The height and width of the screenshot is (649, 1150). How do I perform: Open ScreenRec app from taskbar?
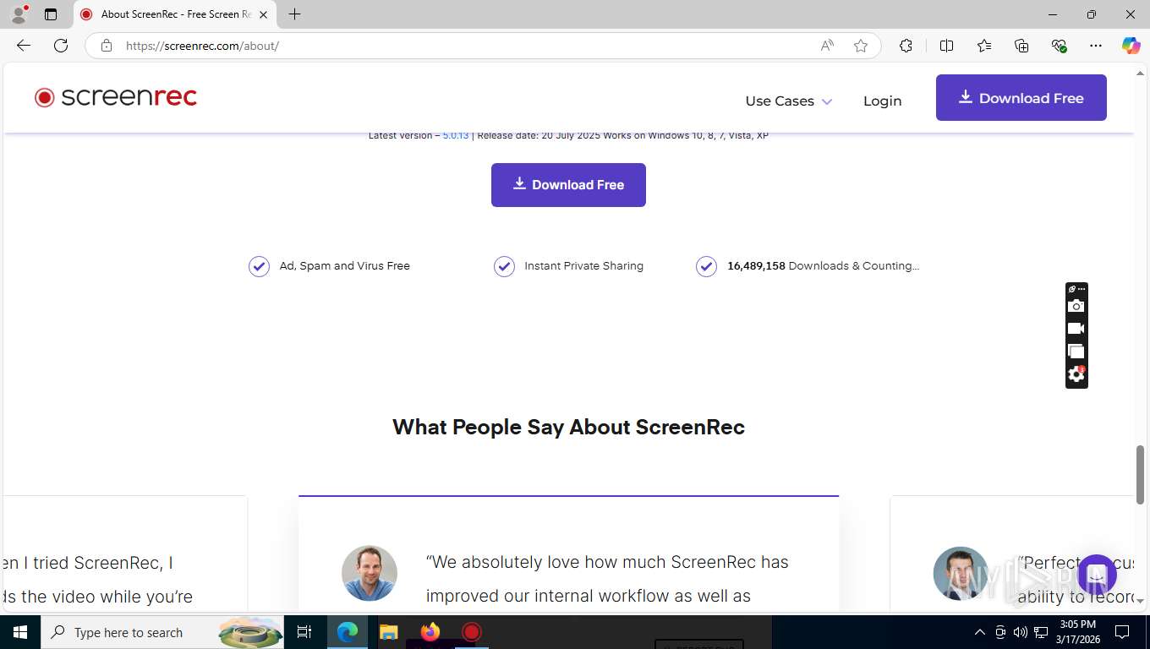pos(471,632)
